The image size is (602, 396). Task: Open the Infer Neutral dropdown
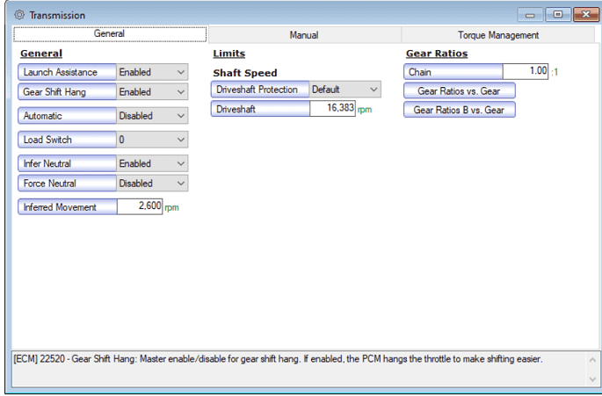pyautogui.click(x=152, y=163)
